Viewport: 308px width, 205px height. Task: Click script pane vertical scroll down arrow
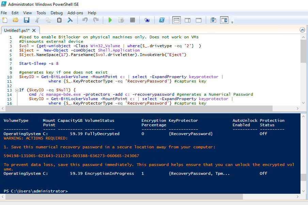pyautogui.click(x=303, y=103)
